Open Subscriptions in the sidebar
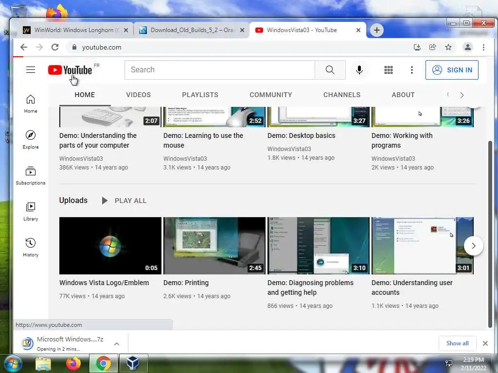The height and width of the screenshot is (373, 498). point(31,176)
